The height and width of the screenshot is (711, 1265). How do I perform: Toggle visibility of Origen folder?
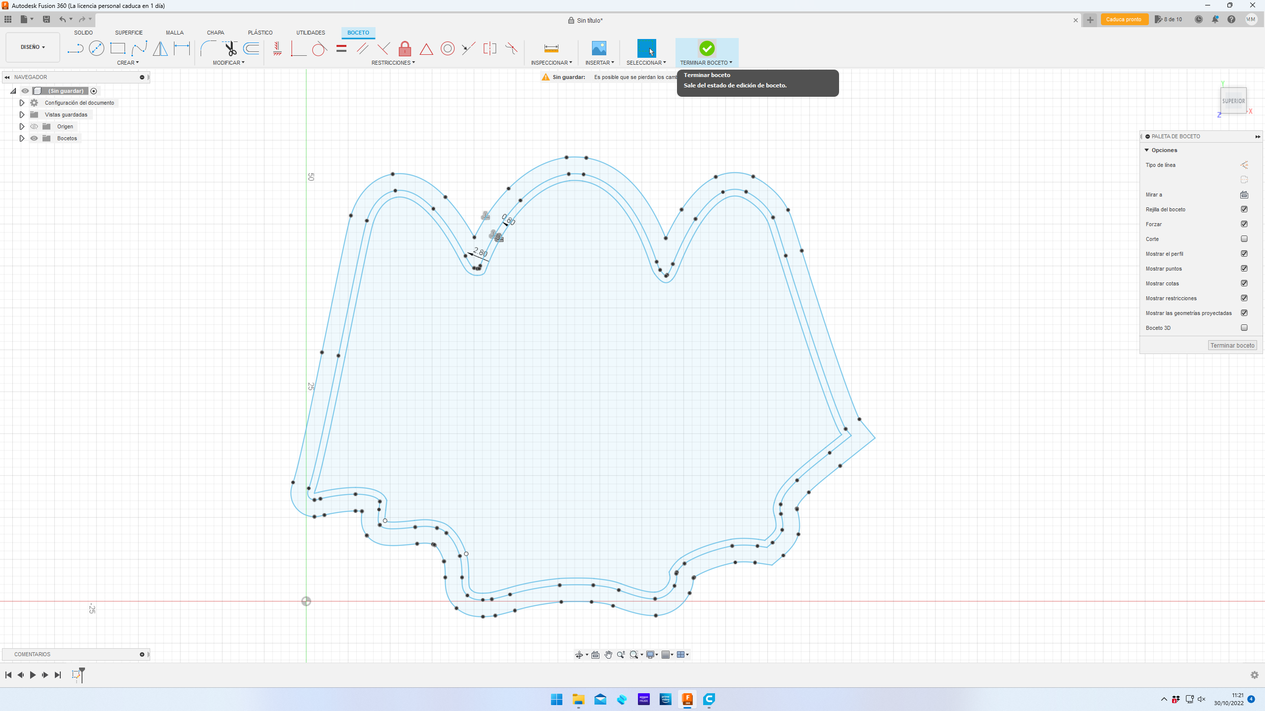point(34,126)
